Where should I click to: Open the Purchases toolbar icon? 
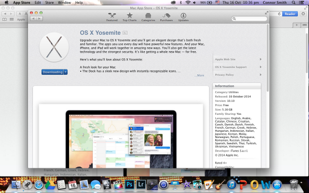pyautogui.click(x=166, y=17)
